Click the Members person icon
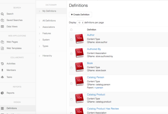The image size is (168, 114). click(x=2, y=70)
